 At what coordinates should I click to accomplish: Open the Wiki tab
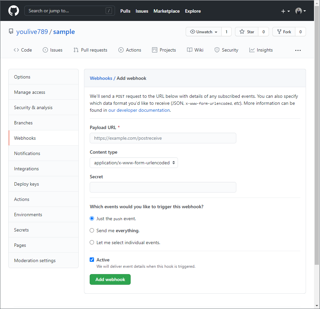point(195,50)
